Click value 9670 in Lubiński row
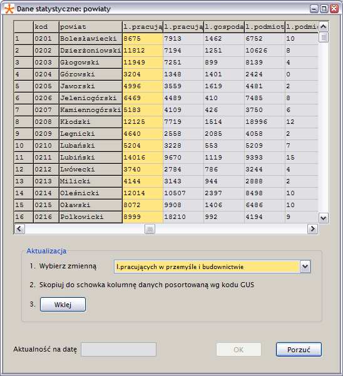This screenshot has width=343, height=376. tap(183, 158)
